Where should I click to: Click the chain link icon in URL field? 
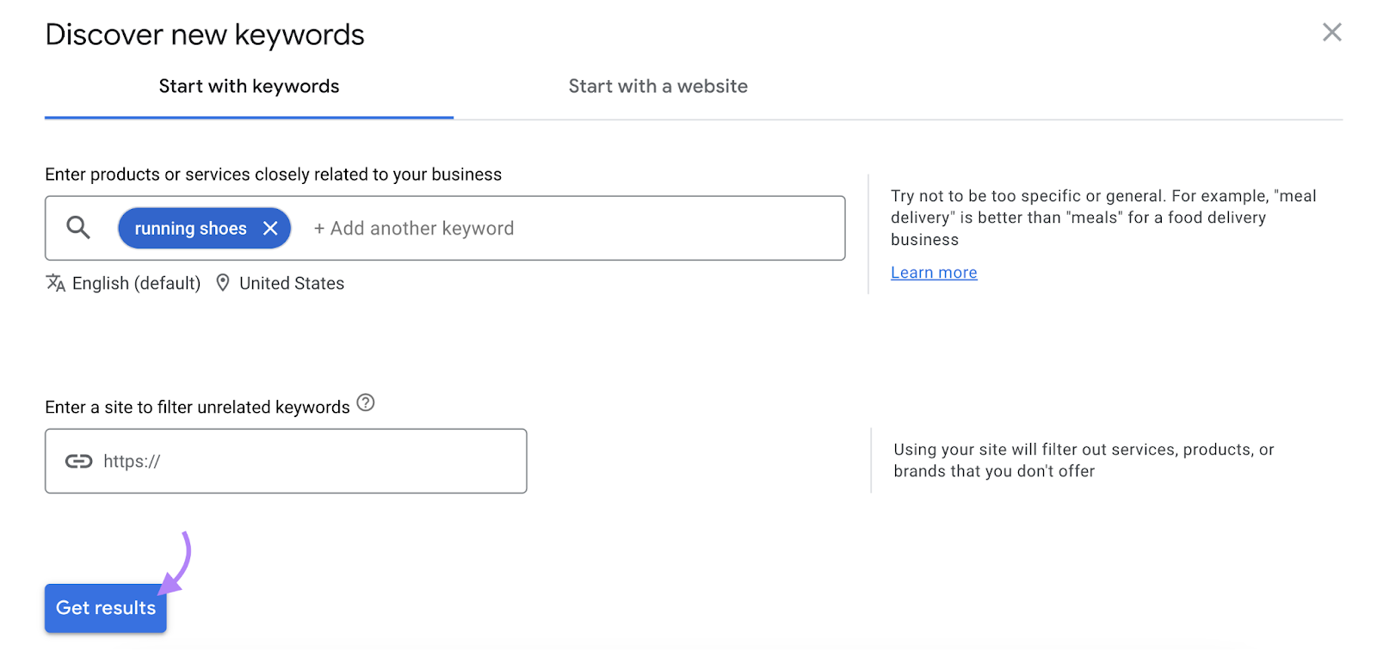78,462
